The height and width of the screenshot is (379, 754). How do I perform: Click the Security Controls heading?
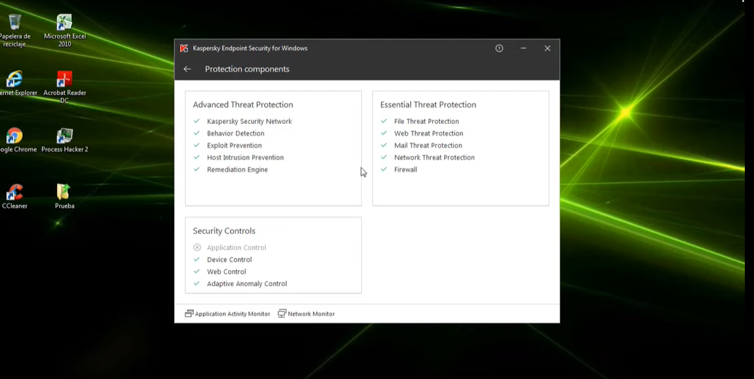tap(224, 231)
